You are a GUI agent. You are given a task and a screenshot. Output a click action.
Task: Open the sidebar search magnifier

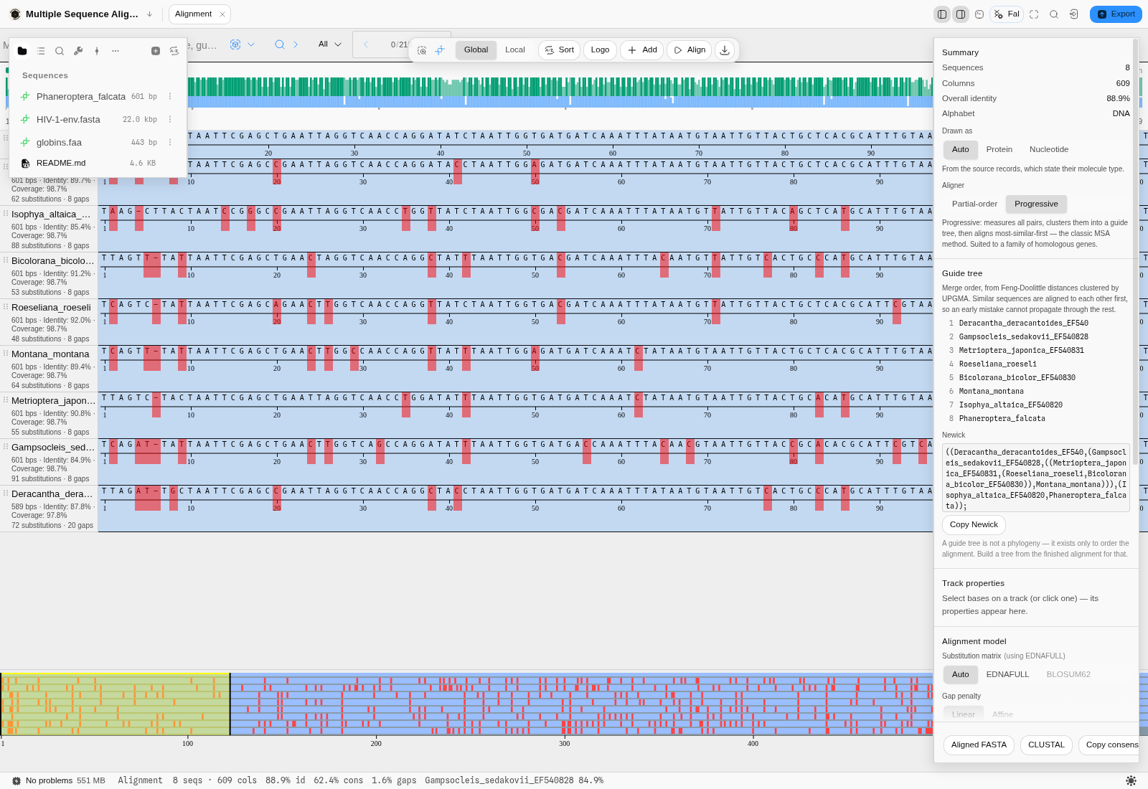[x=60, y=51]
